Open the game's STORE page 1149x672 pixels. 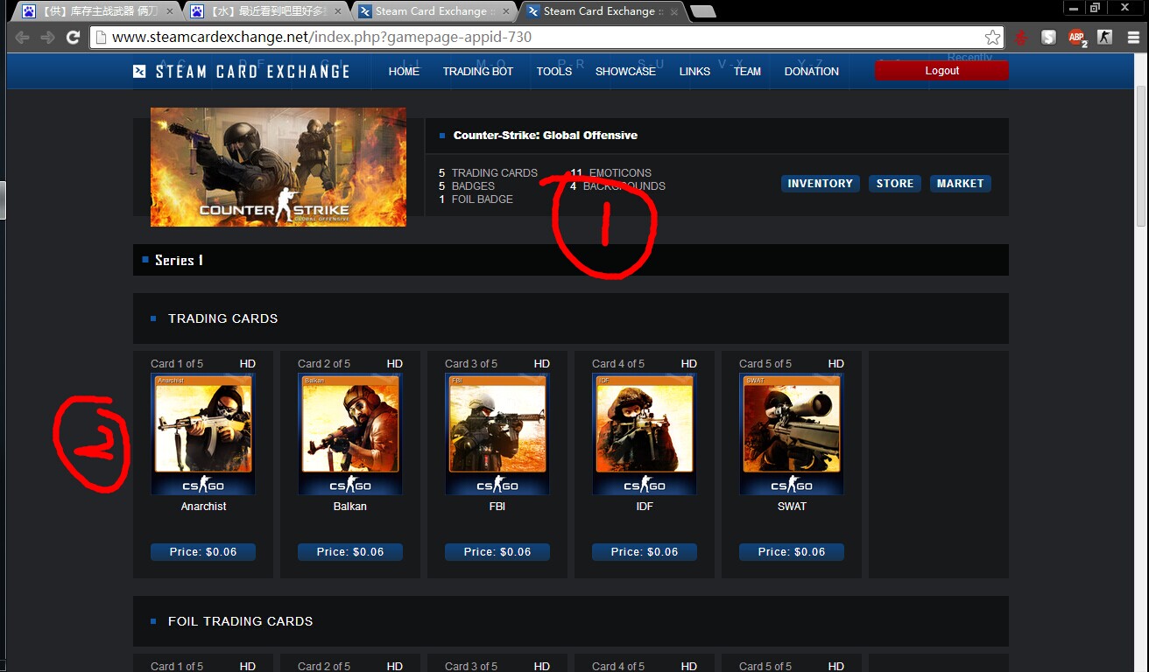tap(895, 184)
